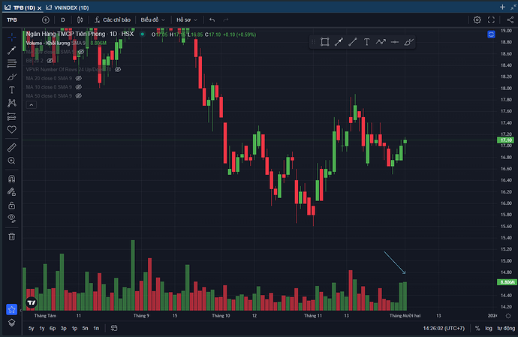Click the TPB symbol search field
The image size is (518, 337).
19,19
